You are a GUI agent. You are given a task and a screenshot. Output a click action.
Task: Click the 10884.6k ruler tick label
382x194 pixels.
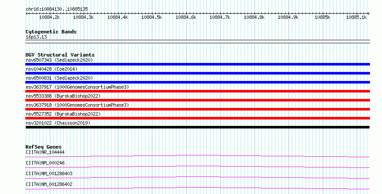point(186,17)
